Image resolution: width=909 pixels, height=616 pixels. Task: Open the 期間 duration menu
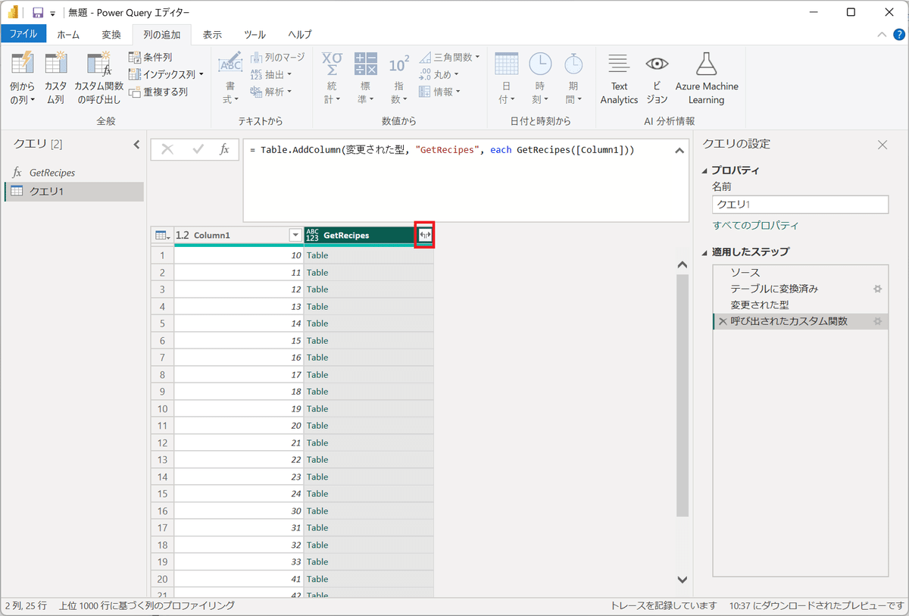(x=573, y=78)
